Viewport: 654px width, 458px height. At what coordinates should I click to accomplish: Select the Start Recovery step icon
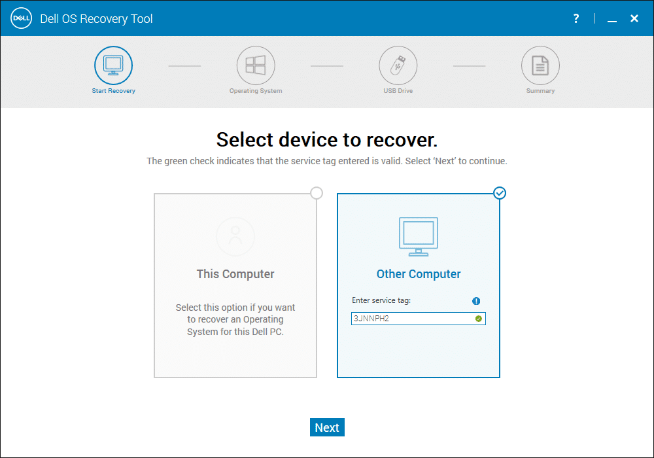(113, 65)
